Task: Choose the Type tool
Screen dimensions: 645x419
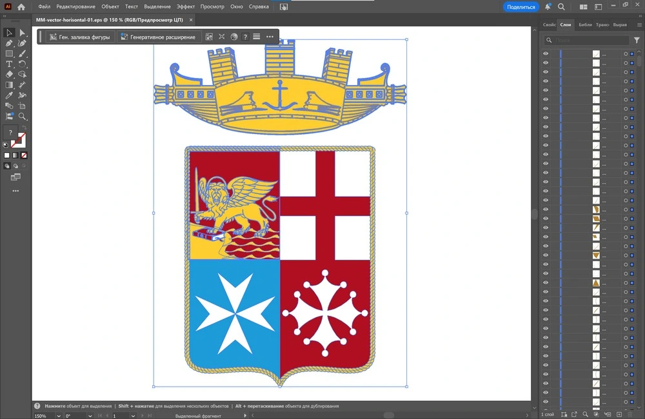Action: point(10,64)
